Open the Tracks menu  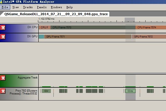pos(28,7)
